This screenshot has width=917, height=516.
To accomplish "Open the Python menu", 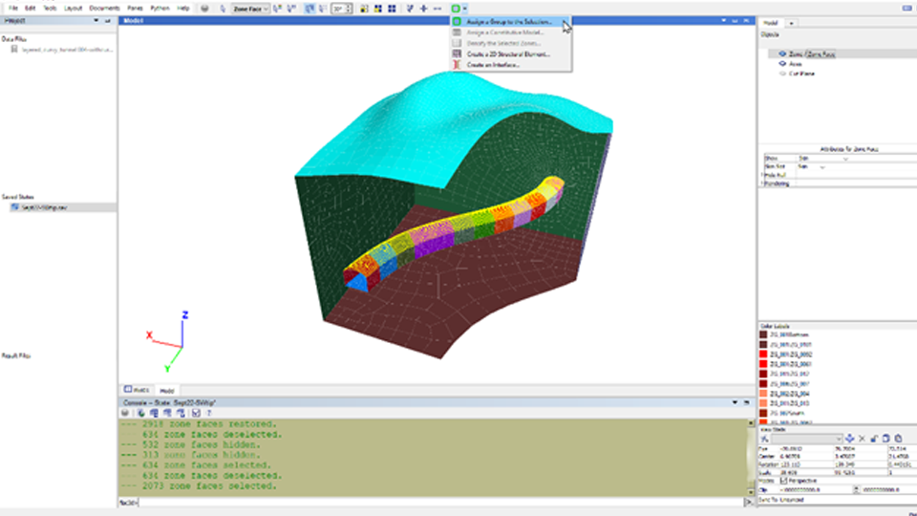I will (x=160, y=9).
